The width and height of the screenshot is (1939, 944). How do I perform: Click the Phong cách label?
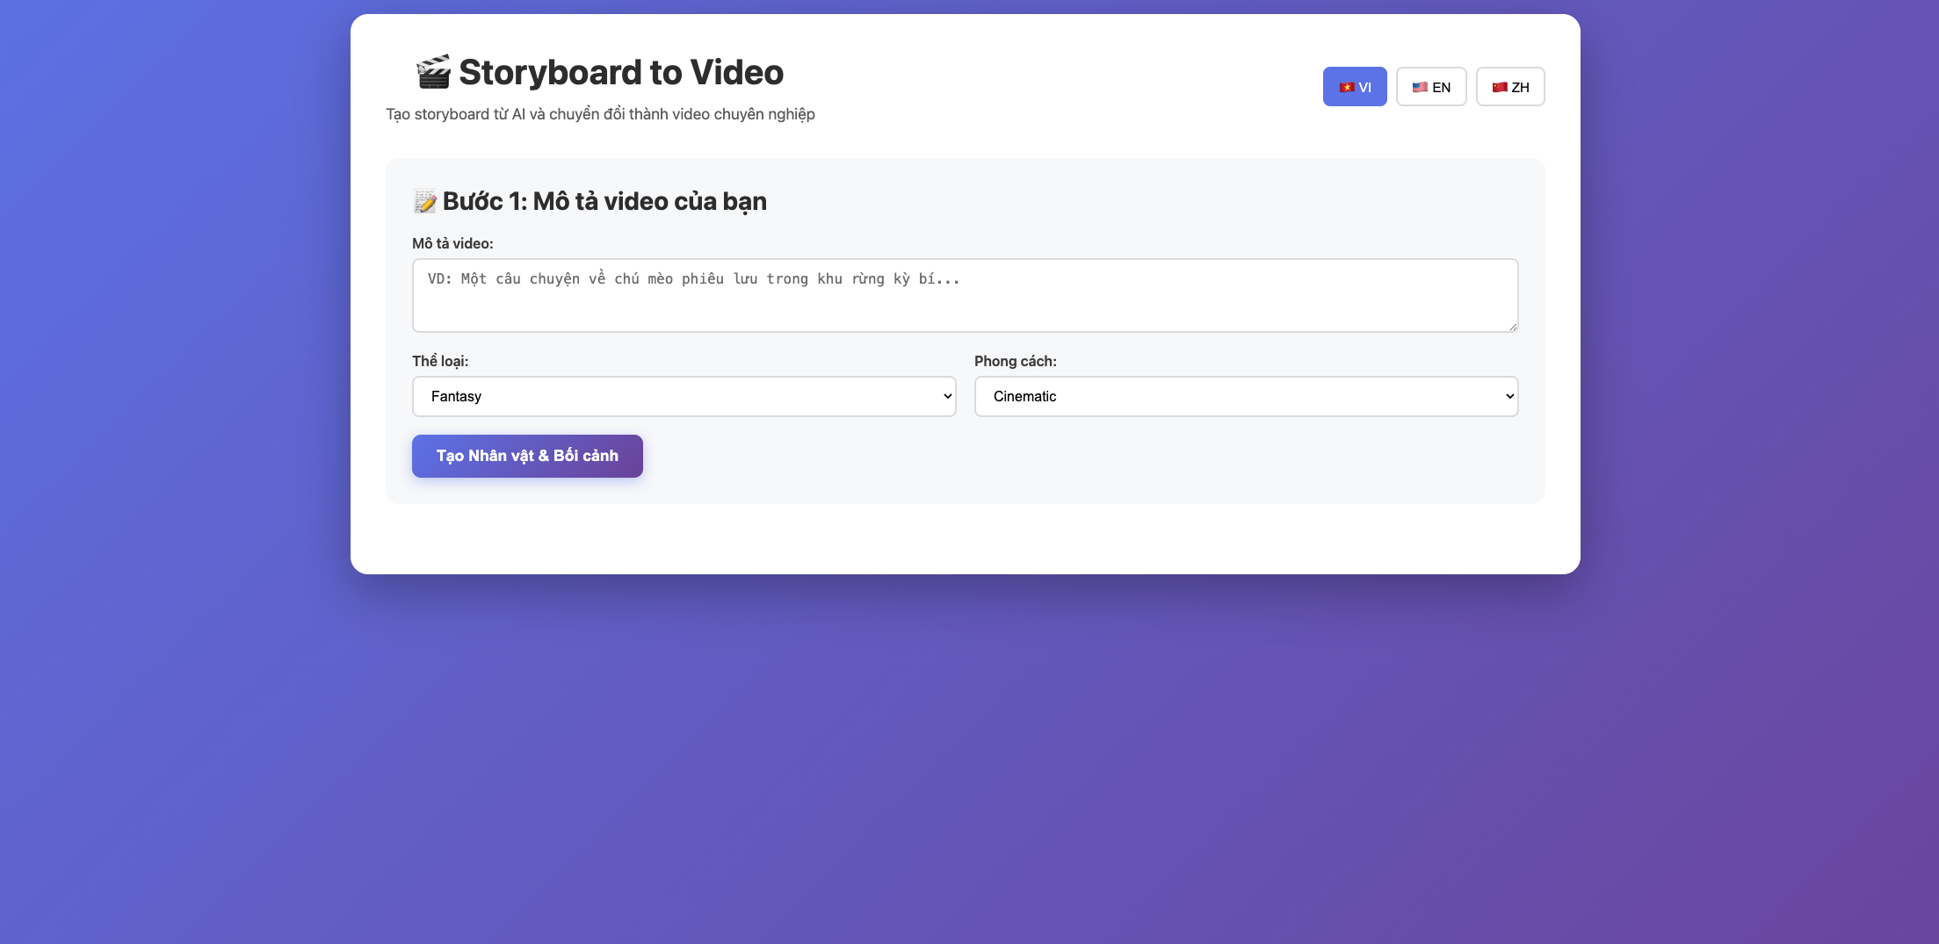[1015, 362]
